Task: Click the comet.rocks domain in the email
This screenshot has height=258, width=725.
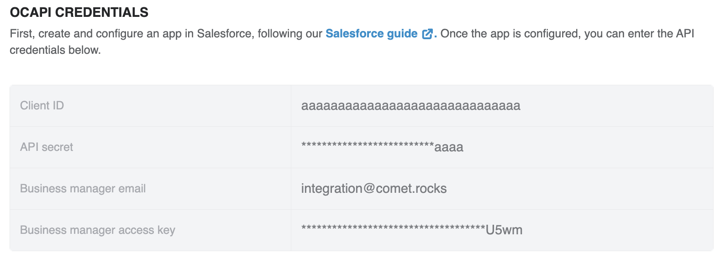Action: coord(411,189)
